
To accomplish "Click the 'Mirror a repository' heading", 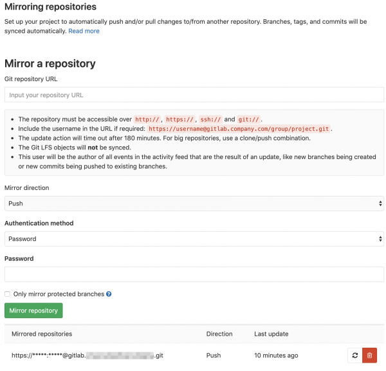I will 50,64.
